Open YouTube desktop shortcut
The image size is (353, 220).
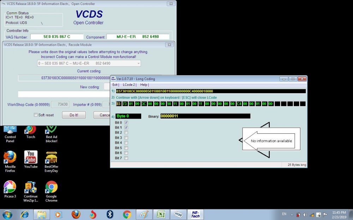point(31,159)
